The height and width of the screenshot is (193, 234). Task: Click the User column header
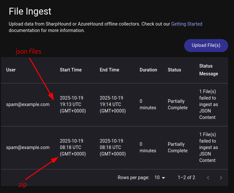point(11,70)
